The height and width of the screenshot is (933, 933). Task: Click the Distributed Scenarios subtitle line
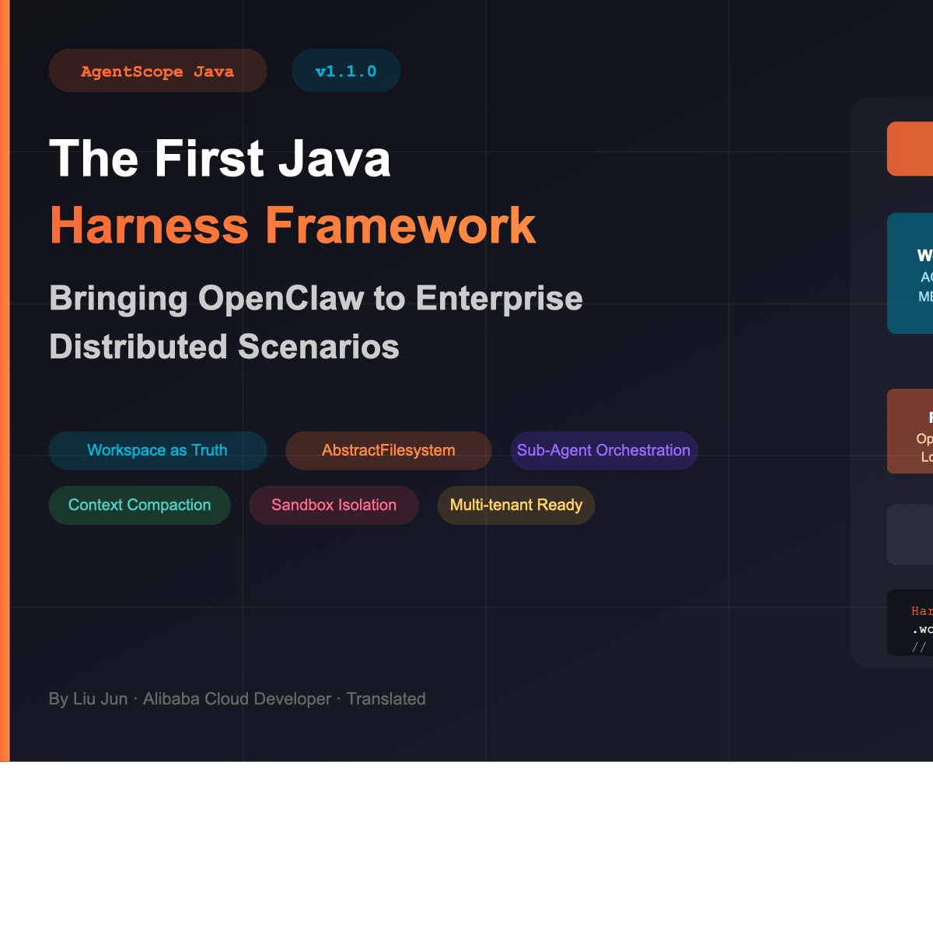coord(224,347)
